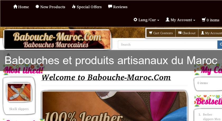
Task: Click the brown My Account button
Action: pyautogui.click(x=210, y=33)
